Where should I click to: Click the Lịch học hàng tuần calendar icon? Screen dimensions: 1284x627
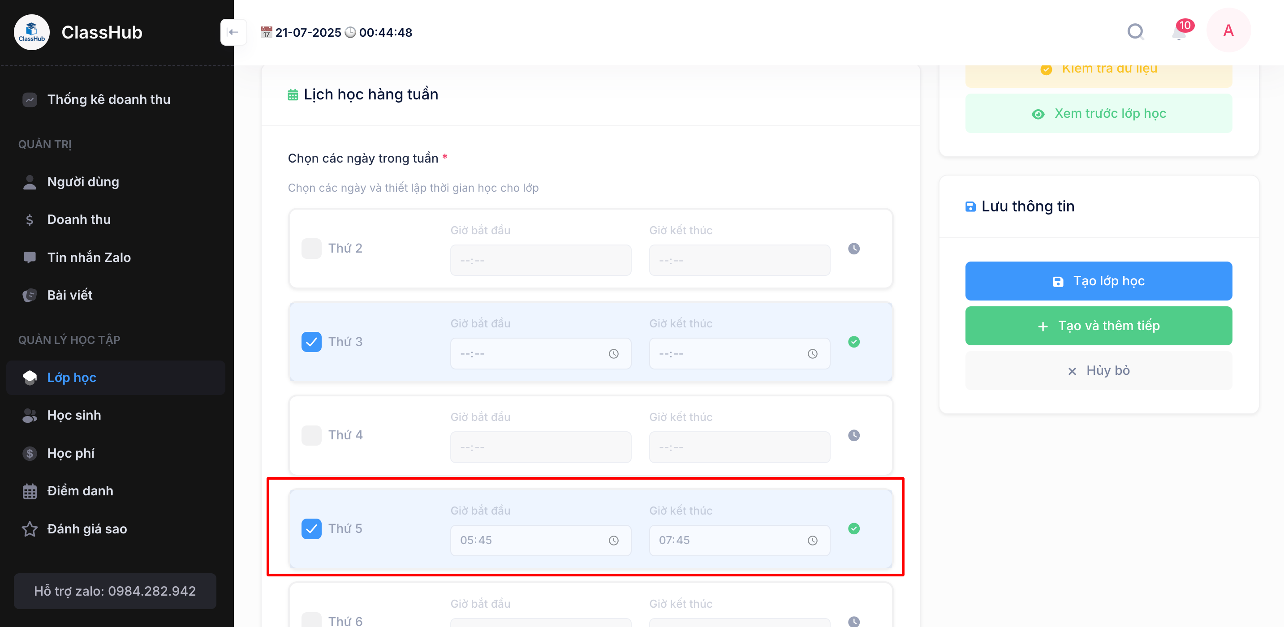click(293, 94)
